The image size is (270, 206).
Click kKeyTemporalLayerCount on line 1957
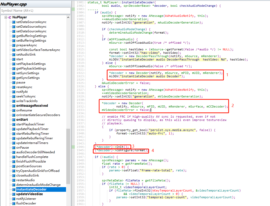[172, 191]
